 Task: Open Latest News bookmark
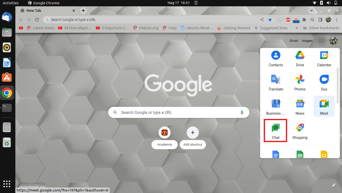pyautogui.click(x=41, y=28)
